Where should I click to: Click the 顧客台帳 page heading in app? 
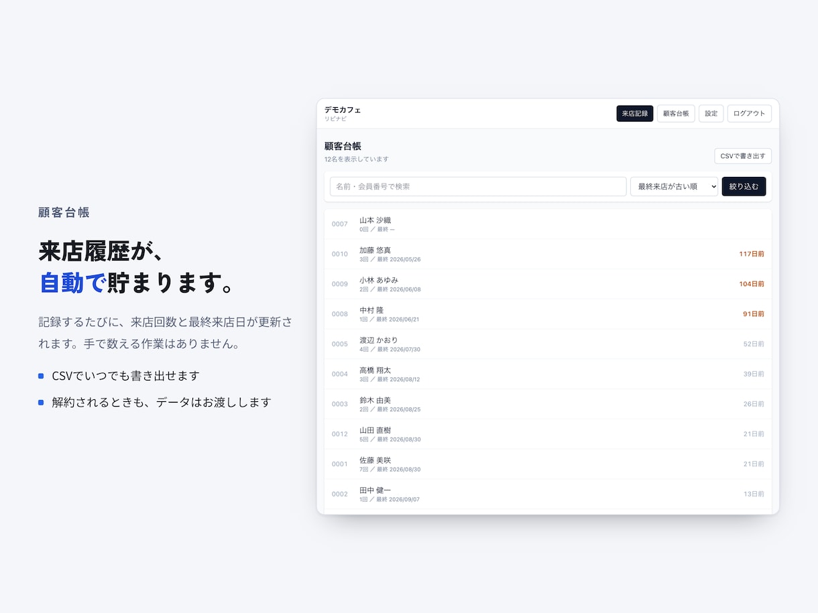point(343,146)
